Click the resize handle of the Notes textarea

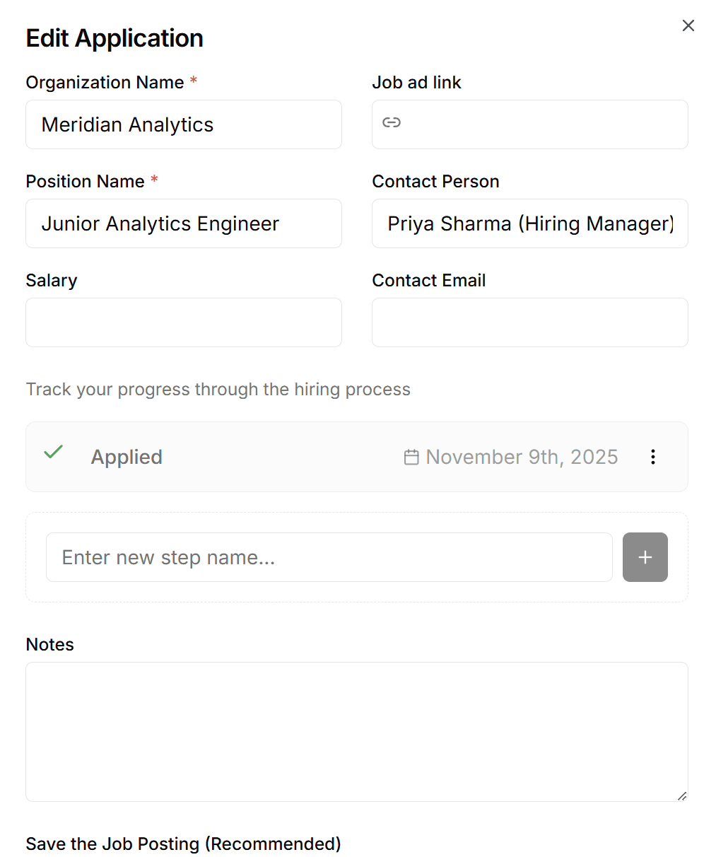[683, 797]
